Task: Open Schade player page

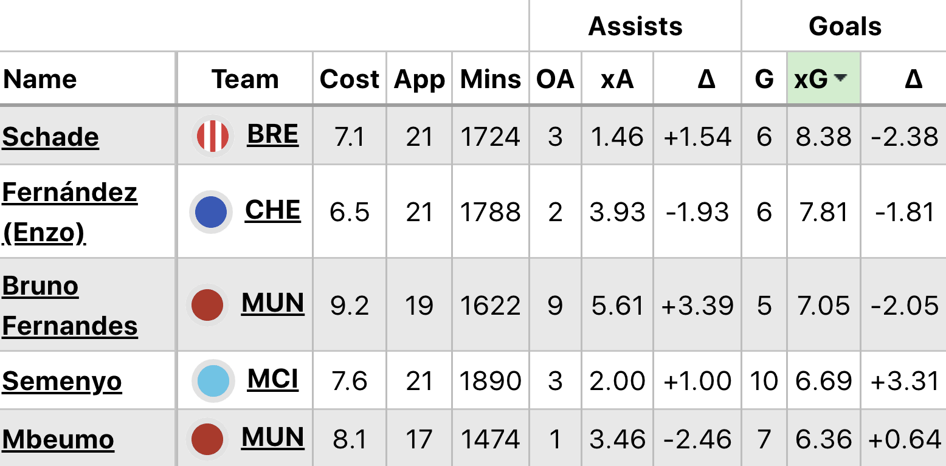Action: pos(50,137)
